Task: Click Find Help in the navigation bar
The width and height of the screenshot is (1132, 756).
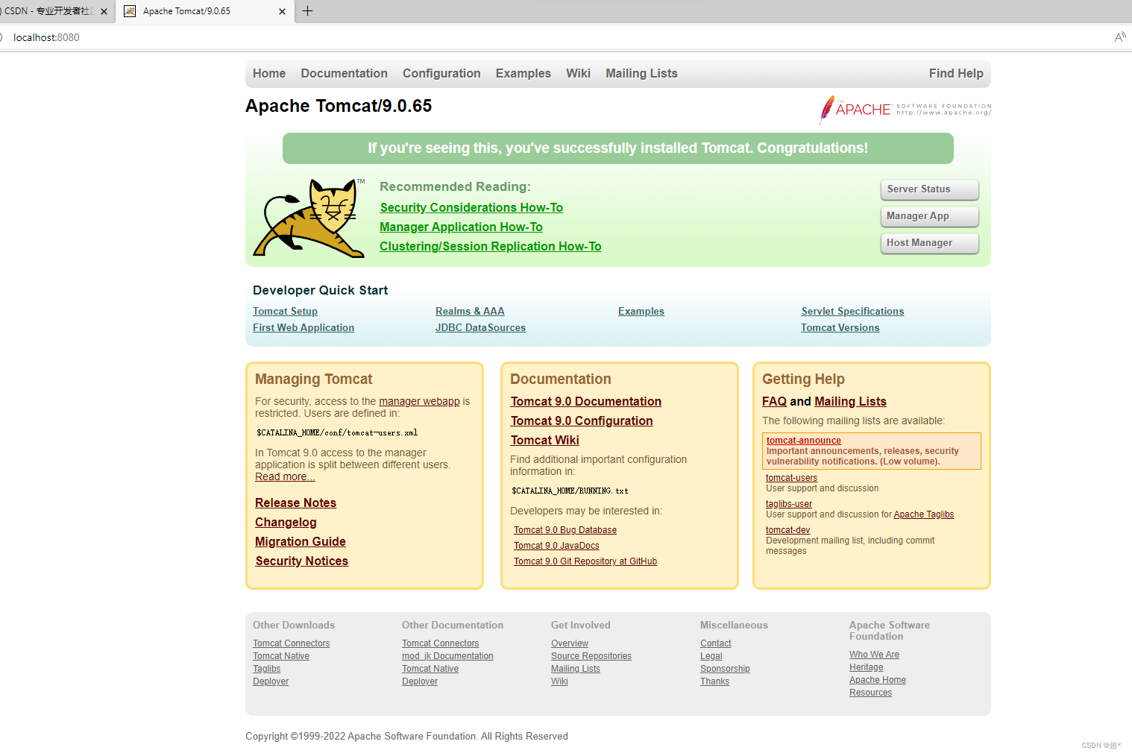Action: [x=956, y=73]
